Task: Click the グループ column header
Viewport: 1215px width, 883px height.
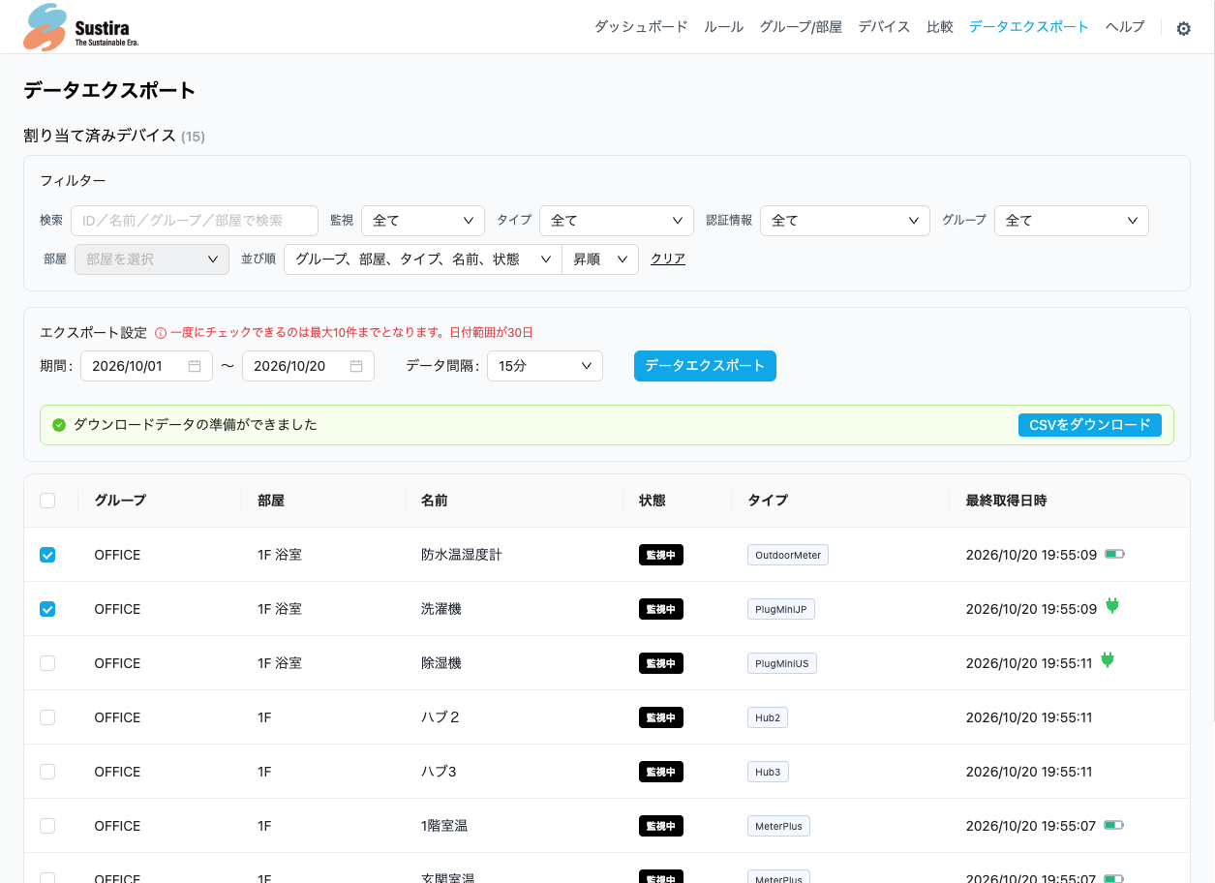Action: (120, 501)
